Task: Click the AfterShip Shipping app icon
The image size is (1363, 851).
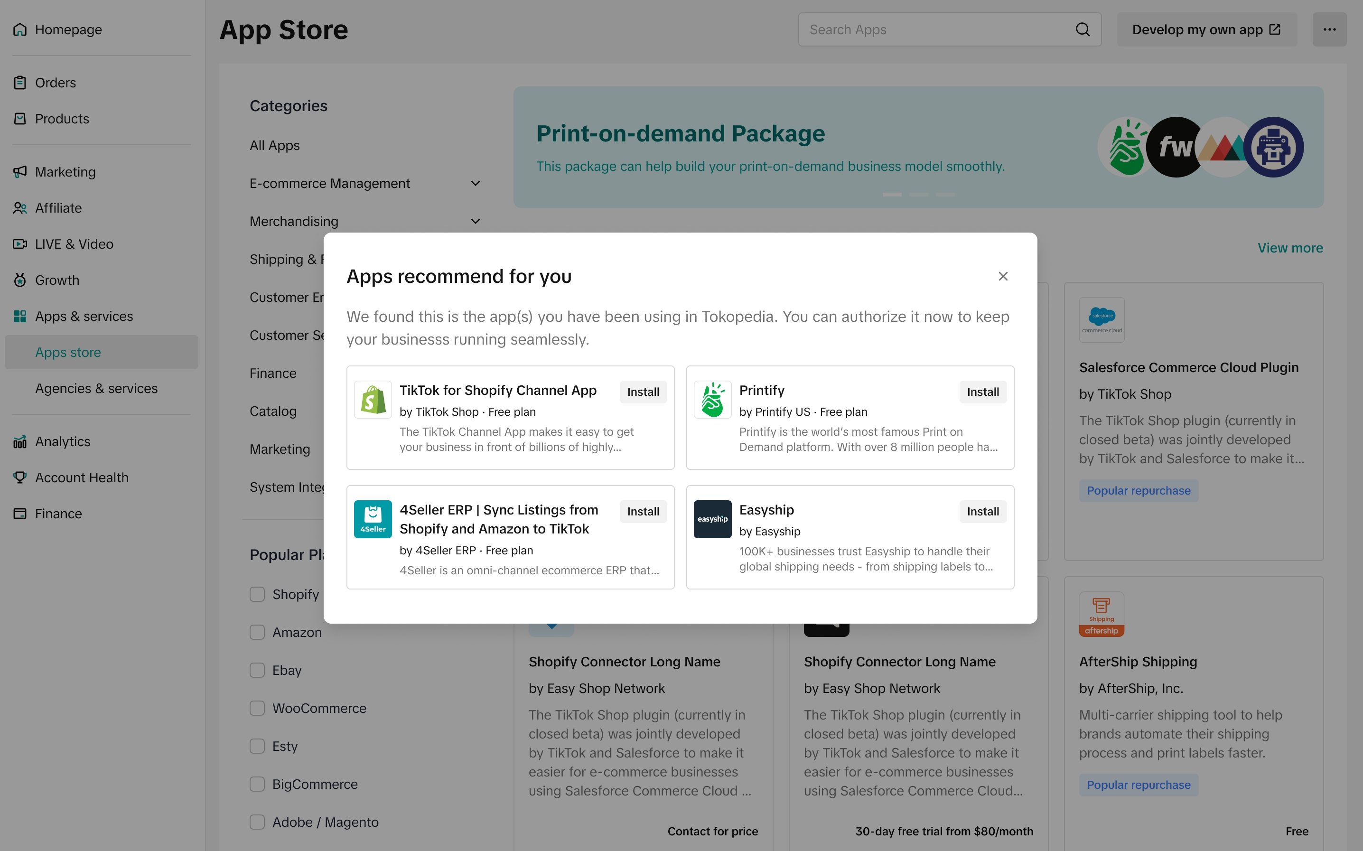Action: pyautogui.click(x=1102, y=614)
